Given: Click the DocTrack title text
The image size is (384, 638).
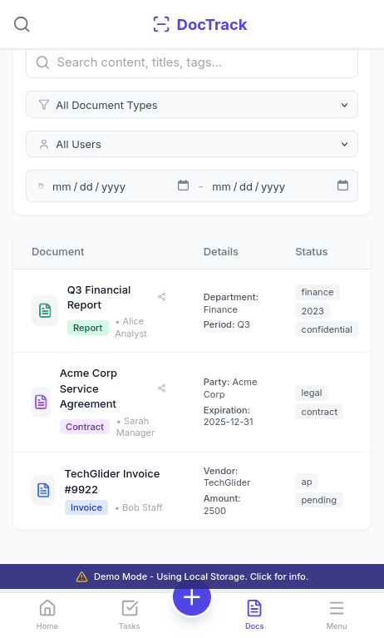Looking at the screenshot, I should coord(211,25).
